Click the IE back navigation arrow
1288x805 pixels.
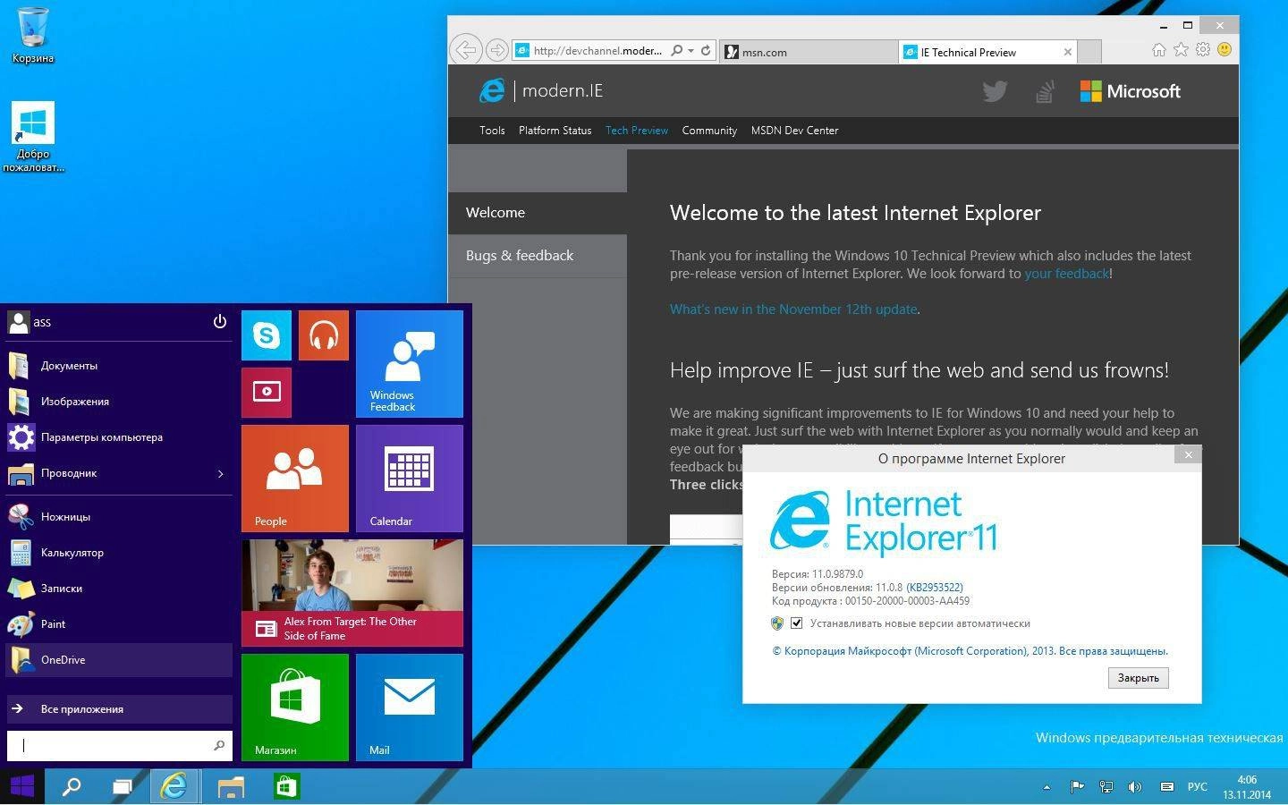[x=466, y=50]
